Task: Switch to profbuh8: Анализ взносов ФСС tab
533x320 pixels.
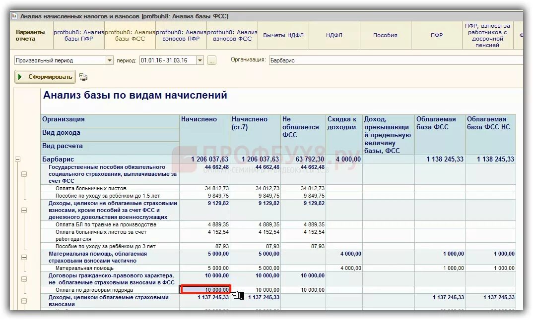Action: tap(232, 35)
